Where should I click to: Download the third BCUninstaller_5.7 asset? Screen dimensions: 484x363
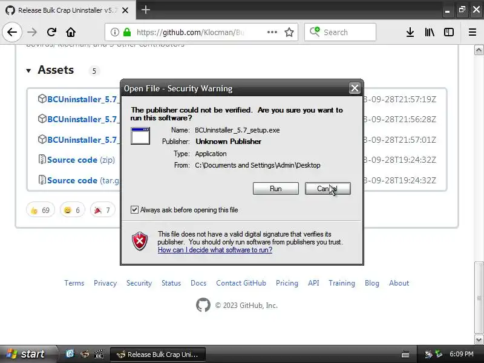(x=82, y=140)
